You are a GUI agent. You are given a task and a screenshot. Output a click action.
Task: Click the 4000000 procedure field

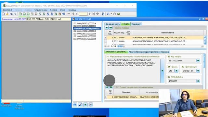(x=182, y=81)
